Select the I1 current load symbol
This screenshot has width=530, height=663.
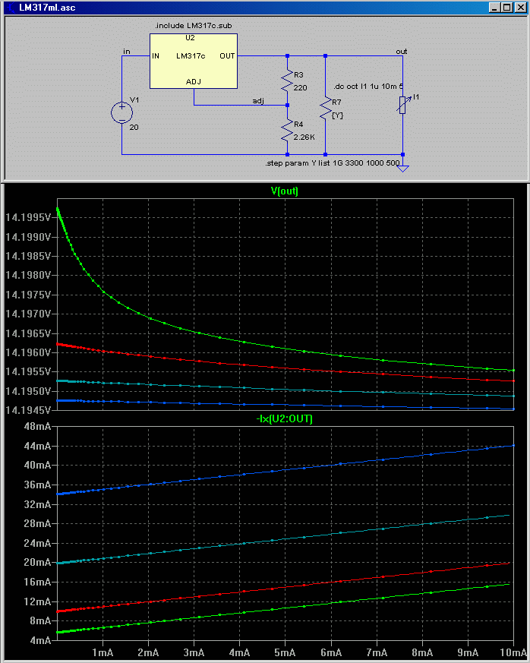coord(402,105)
